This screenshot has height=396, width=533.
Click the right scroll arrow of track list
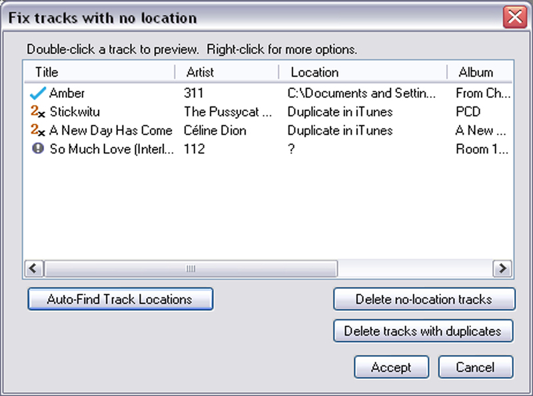click(502, 269)
